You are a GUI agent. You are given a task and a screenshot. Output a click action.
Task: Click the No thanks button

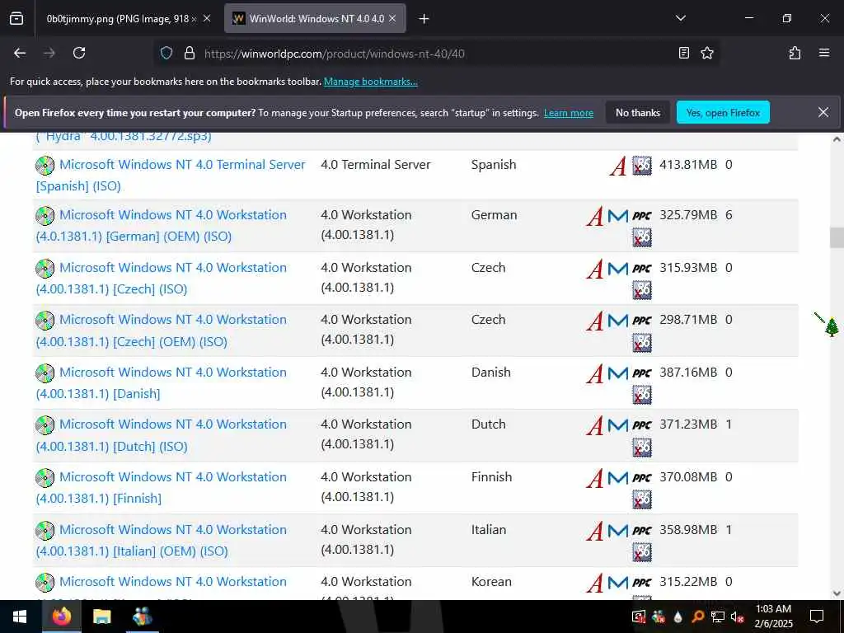point(638,112)
